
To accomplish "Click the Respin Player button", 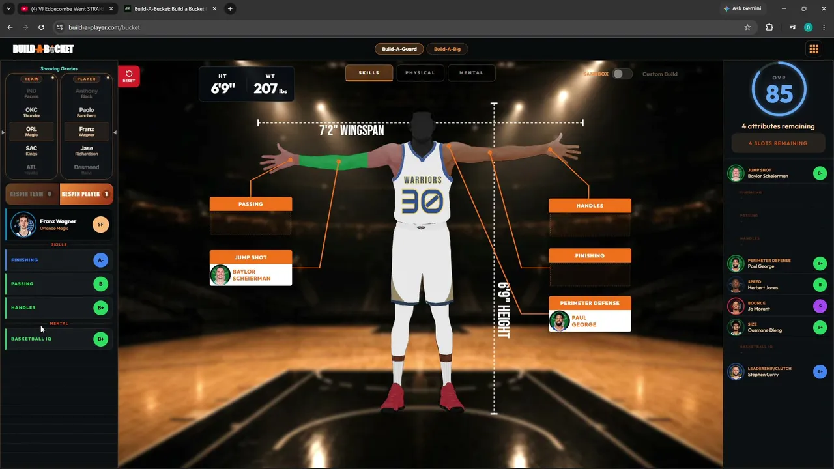I will [87, 194].
